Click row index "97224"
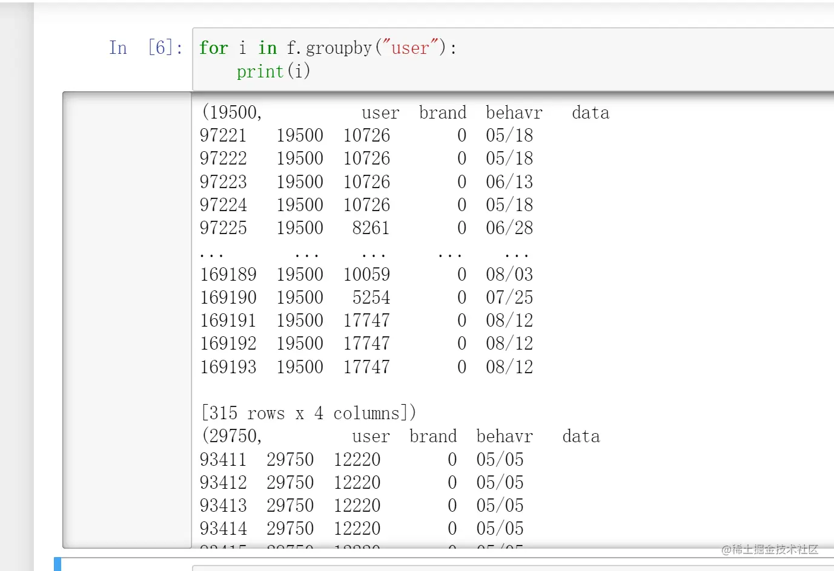 [223, 204]
